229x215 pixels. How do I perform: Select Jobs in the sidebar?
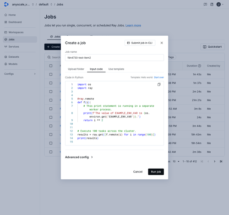point(20,39)
